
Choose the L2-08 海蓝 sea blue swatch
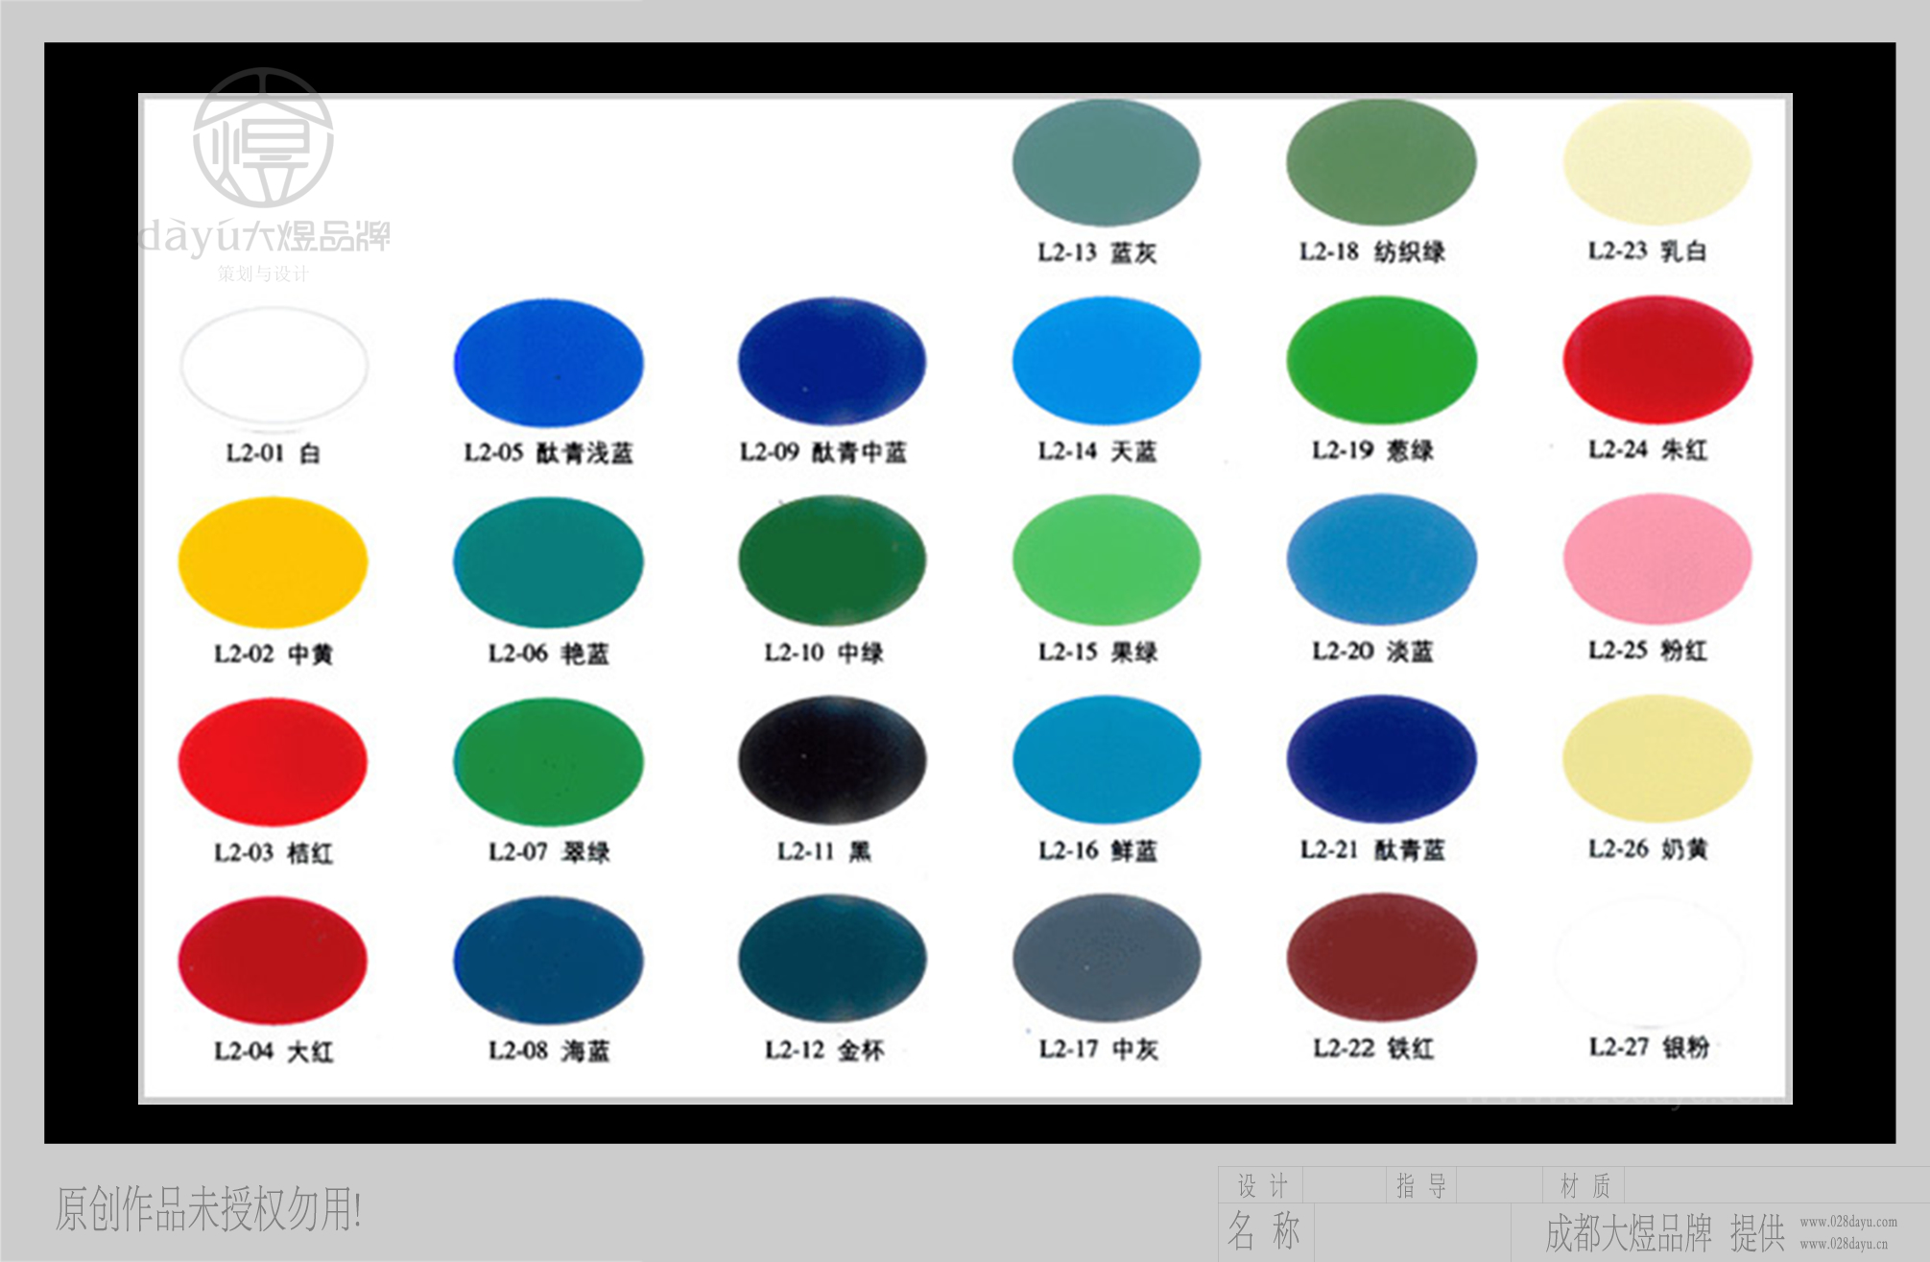[548, 960]
